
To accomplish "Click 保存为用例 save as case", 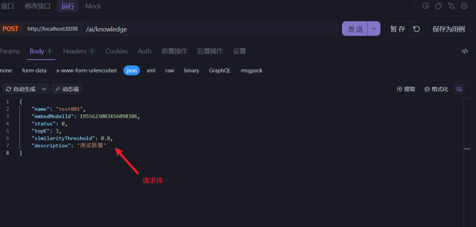I will pyautogui.click(x=449, y=29).
